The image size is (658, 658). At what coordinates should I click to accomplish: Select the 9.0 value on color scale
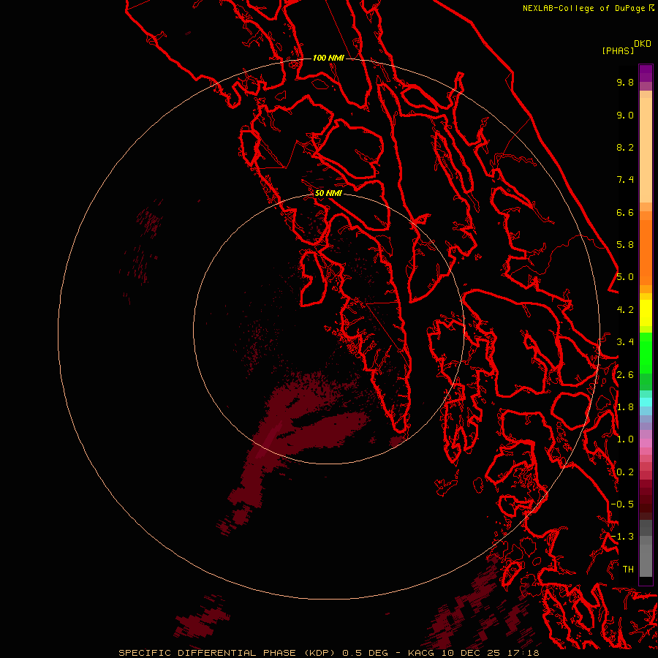tap(625, 115)
